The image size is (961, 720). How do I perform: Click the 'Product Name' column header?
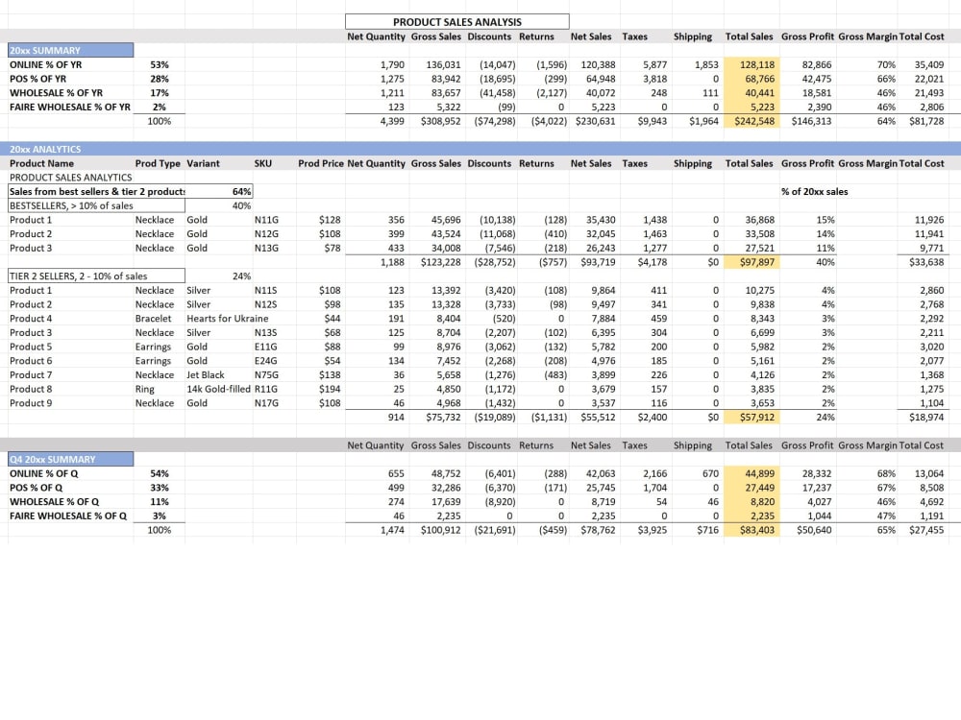coord(41,163)
